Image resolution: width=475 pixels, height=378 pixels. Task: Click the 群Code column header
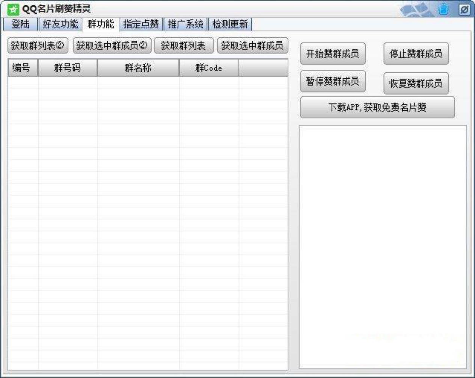209,68
